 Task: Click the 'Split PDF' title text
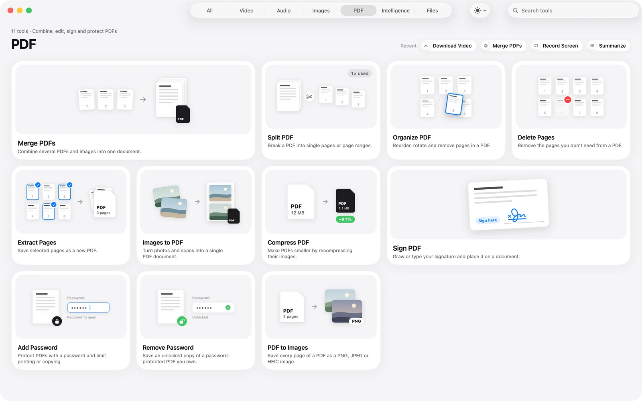280,138
